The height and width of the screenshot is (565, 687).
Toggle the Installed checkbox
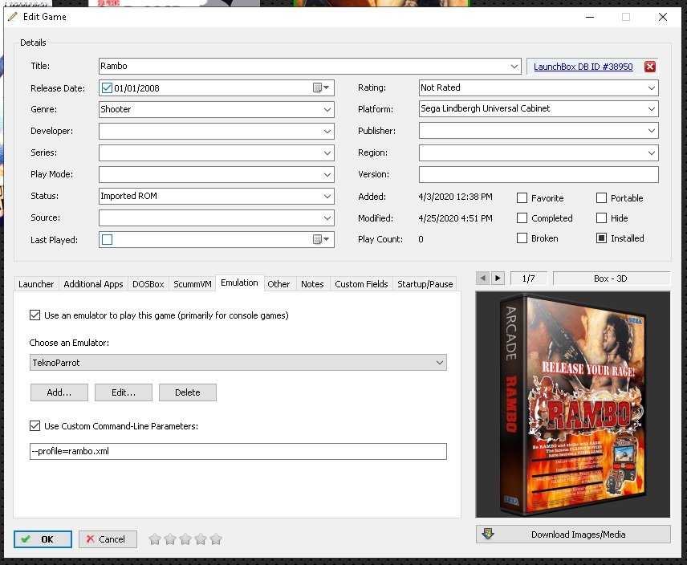(602, 238)
